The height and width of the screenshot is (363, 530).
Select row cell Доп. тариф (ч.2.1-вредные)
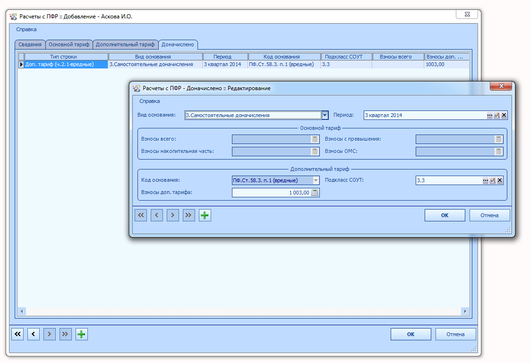[66, 65]
